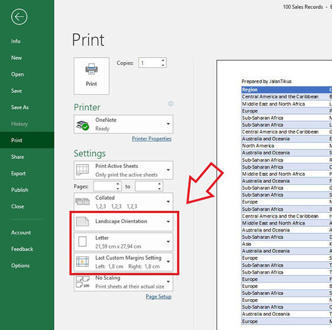Viewport: 332px width, 330px height.
Task: Open Printer Properties link
Action: [152, 139]
